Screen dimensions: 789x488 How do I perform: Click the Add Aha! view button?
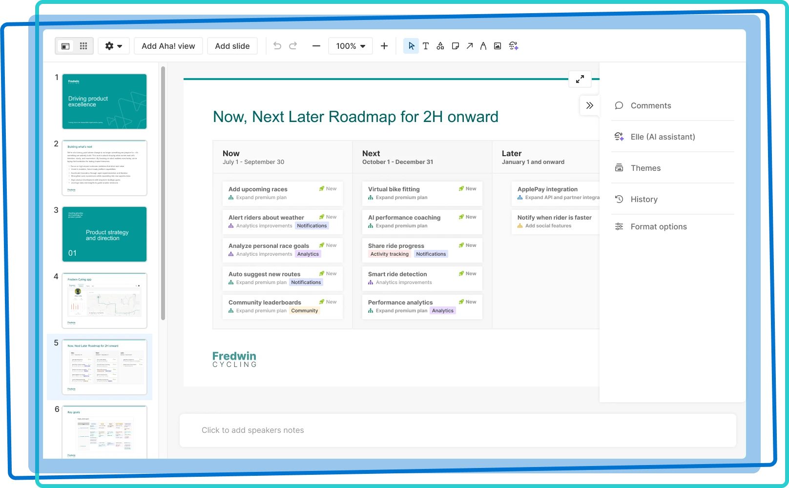click(x=168, y=45)
